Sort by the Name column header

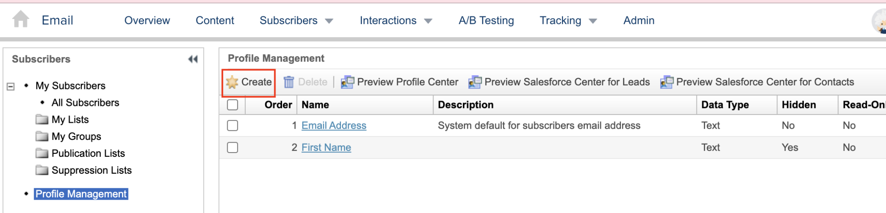coord(315,105)
